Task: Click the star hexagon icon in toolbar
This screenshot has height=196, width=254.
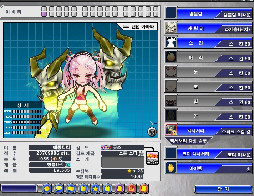Action: point(95,189)
